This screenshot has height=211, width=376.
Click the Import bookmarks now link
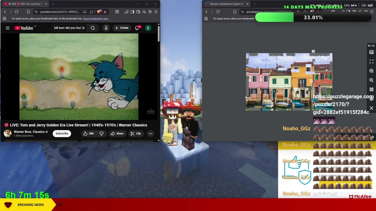(96, 18)
